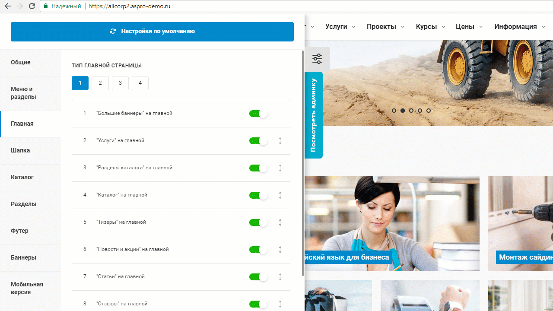Click the settings sliders icon
The height and width of the screenshot is (311, 553).
317,58
